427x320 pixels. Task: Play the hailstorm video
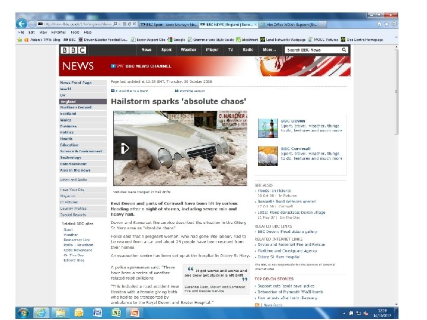point(125,148)
